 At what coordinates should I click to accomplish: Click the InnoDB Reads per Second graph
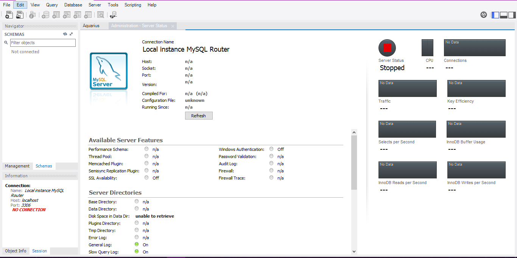point(408,170)
